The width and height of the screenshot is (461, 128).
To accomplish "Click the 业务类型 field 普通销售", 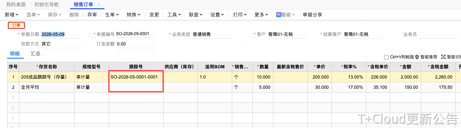I will pos(211,34).
